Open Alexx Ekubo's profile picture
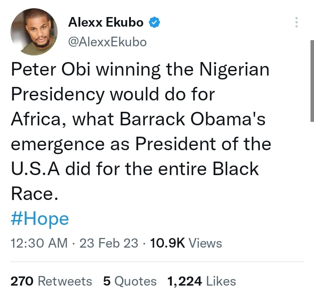The height and width of the screenshot is (300, 314). point(34,32)
